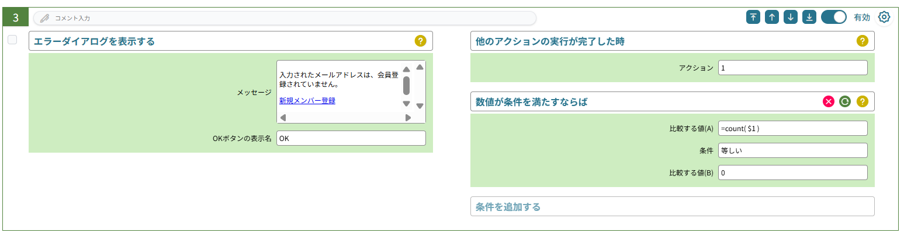
Task: Click green refresh icon on condition header
Action: (845, 101)
